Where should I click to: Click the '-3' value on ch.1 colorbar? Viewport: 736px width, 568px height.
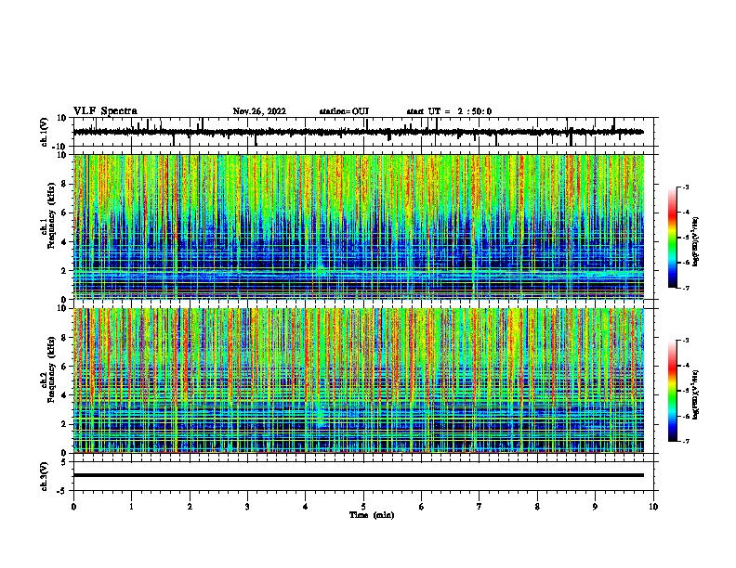point(686,187)
